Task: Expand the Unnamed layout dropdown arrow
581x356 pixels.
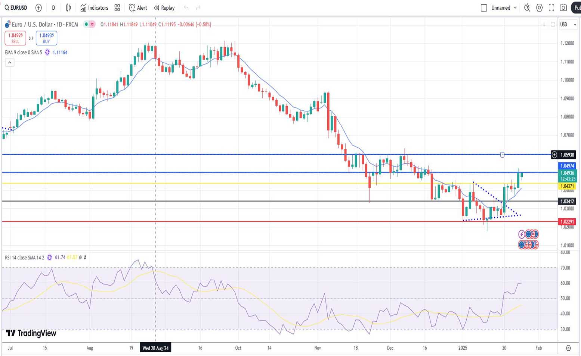Action: pyautogui.click(x=515, y=7)
